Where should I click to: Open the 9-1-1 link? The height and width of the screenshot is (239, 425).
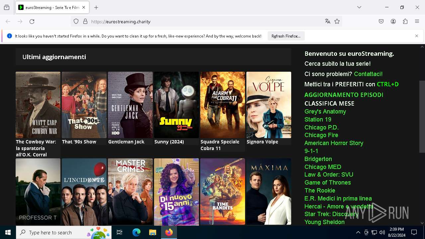pos(311,151)
